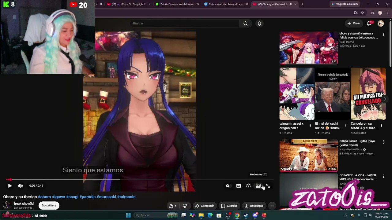Dislike the video with thumbs down
Screen dimensions: 392x220
coord(185,206)
